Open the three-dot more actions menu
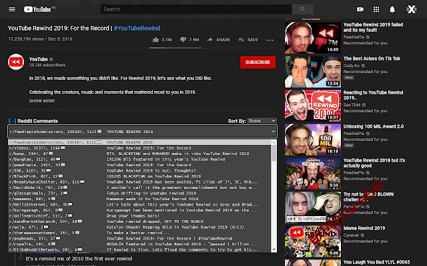This screenshot has width=427, height=266. (270, 40)
